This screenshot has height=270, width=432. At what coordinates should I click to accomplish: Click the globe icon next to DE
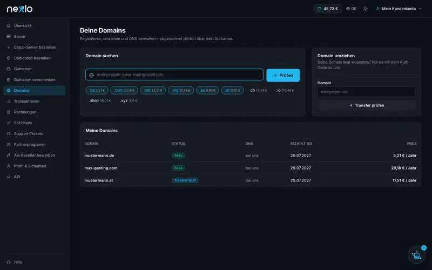coord(348,9)
